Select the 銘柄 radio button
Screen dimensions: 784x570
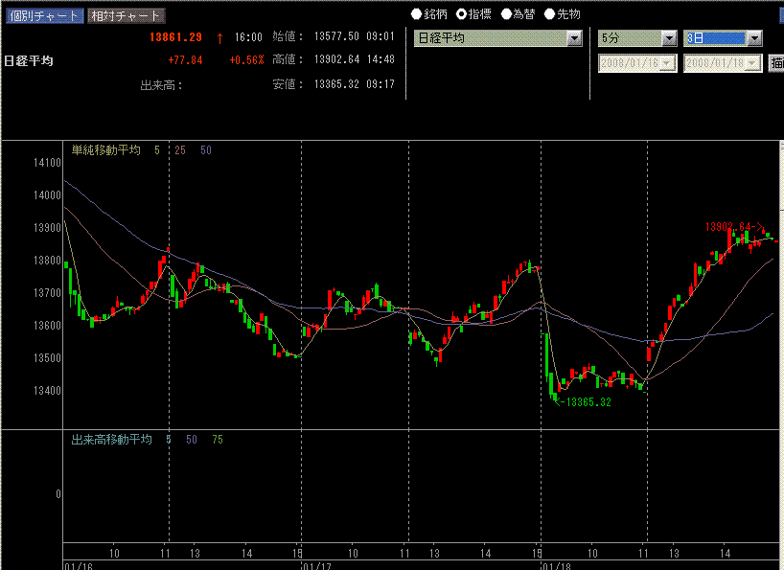[x=416, y=14]
